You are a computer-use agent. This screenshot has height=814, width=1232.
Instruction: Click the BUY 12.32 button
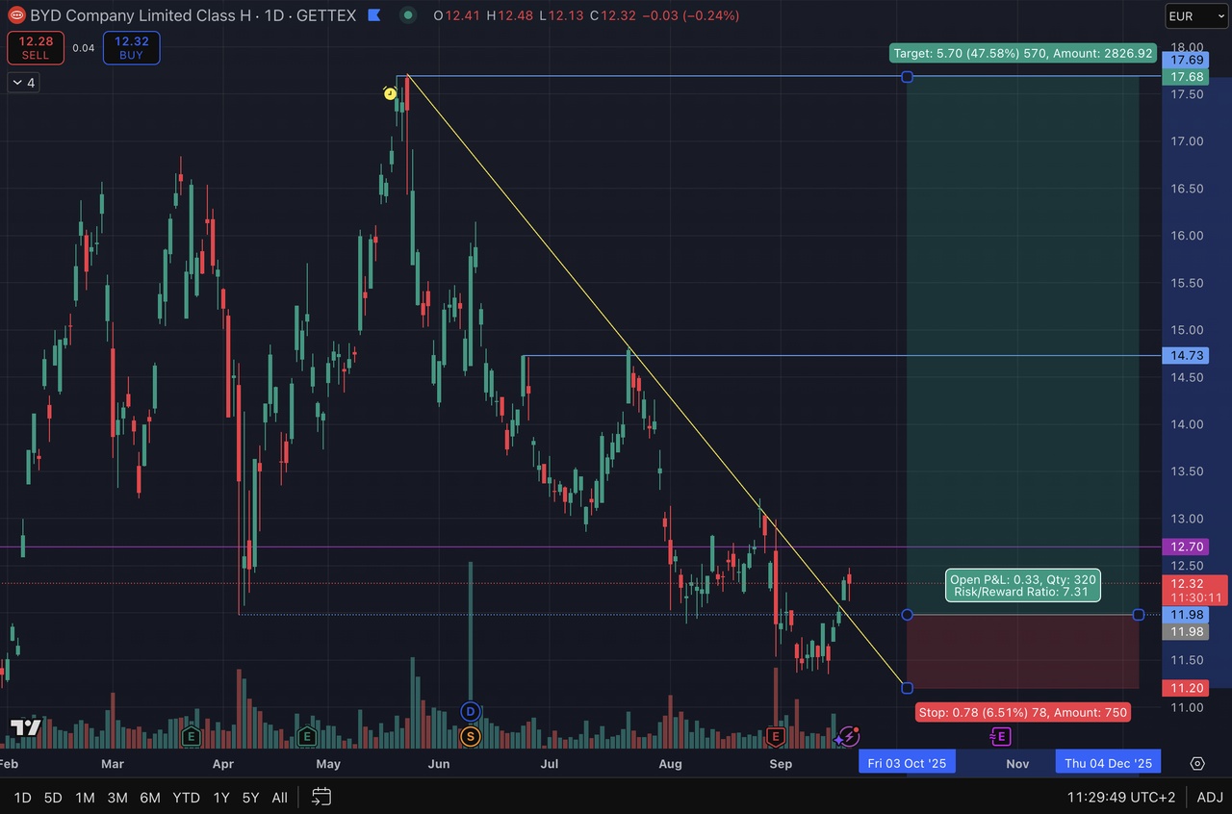(132, 47)
